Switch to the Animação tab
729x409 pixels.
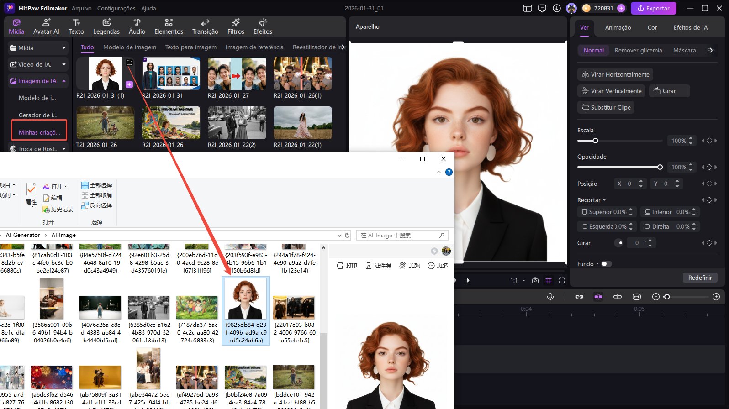618,27
